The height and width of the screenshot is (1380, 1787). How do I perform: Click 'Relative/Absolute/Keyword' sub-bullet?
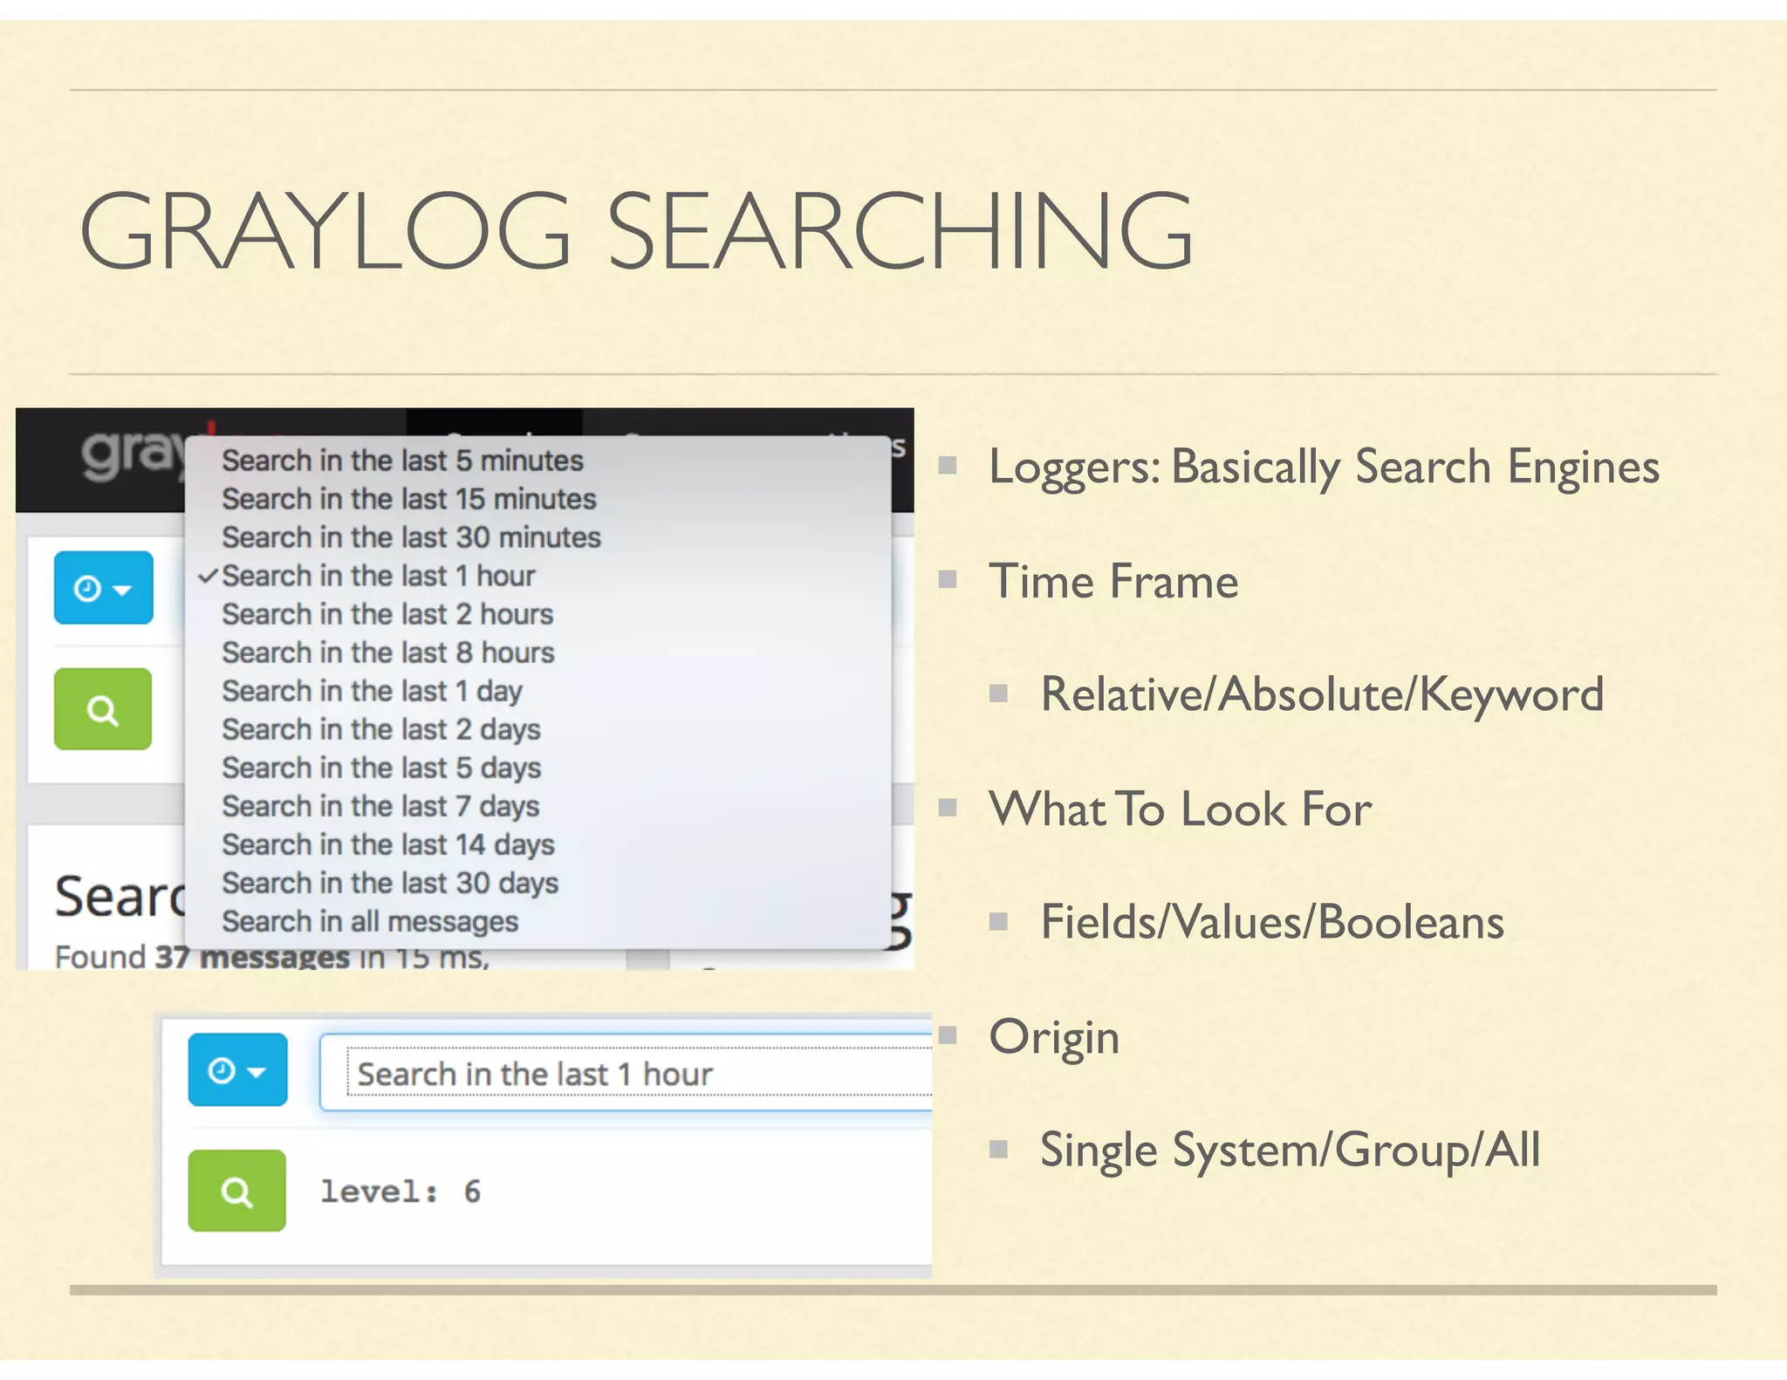(1322, 695)
